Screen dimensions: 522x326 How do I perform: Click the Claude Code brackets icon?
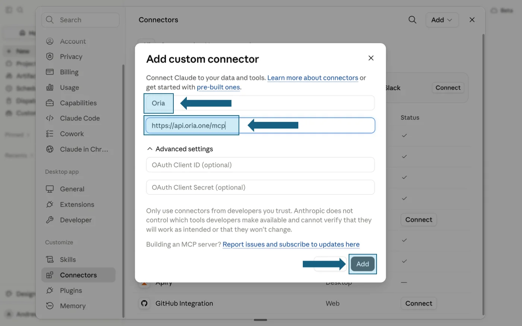pos(50,118)
